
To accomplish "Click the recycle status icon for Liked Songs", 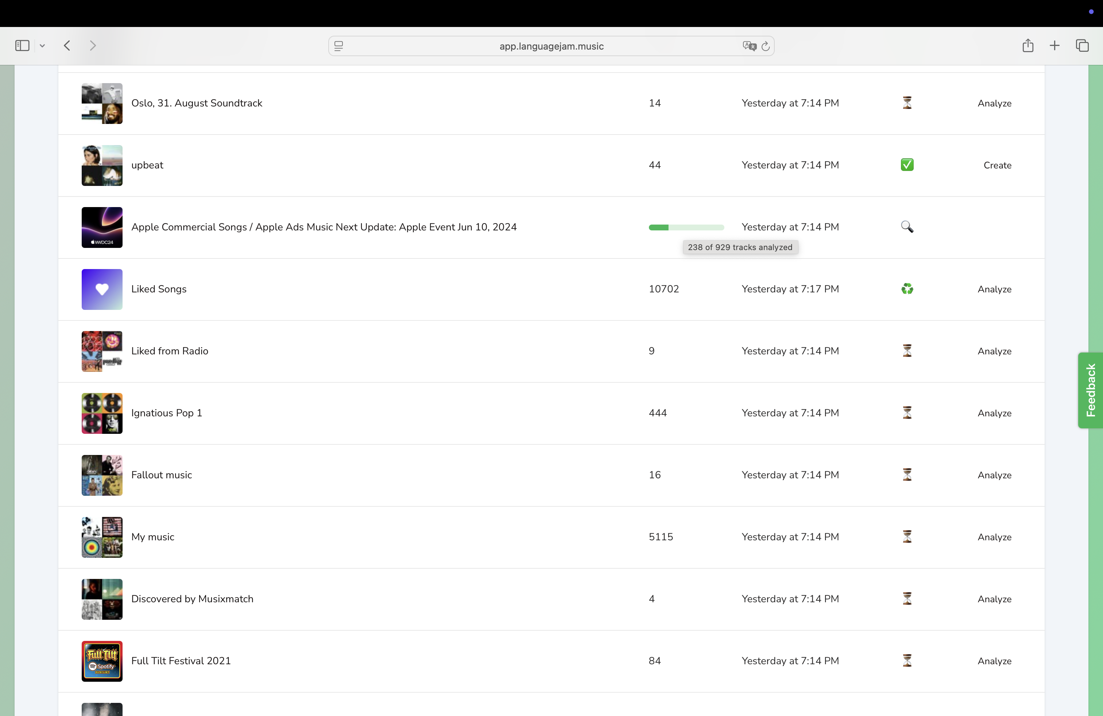I will [907, 289].
